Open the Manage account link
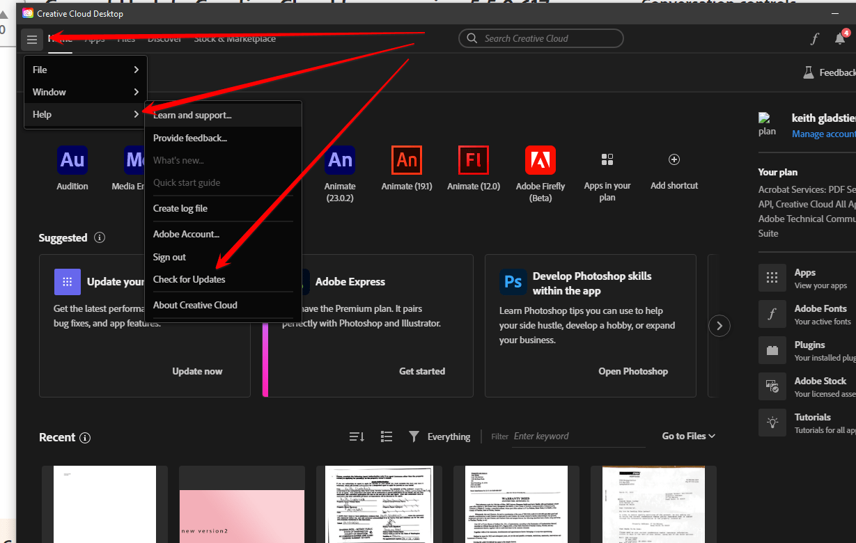The height and width of the screenshot is (543, 856). [823, 133]
